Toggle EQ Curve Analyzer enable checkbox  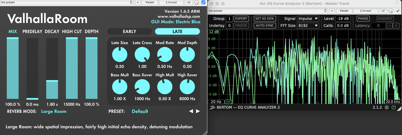coord(398,11)
